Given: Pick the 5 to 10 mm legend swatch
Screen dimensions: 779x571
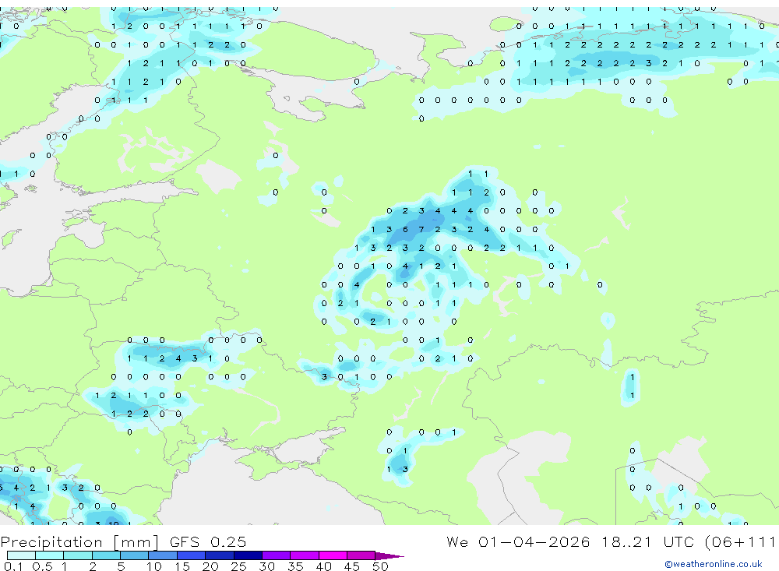Looking at the screenshot, I should click(x=135, y=555).
